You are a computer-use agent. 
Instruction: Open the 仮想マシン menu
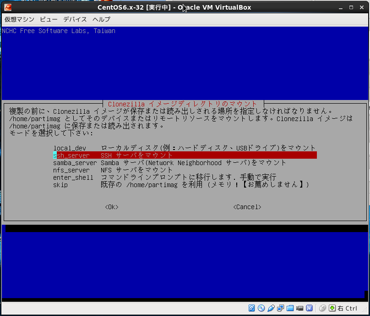[19, 19]
